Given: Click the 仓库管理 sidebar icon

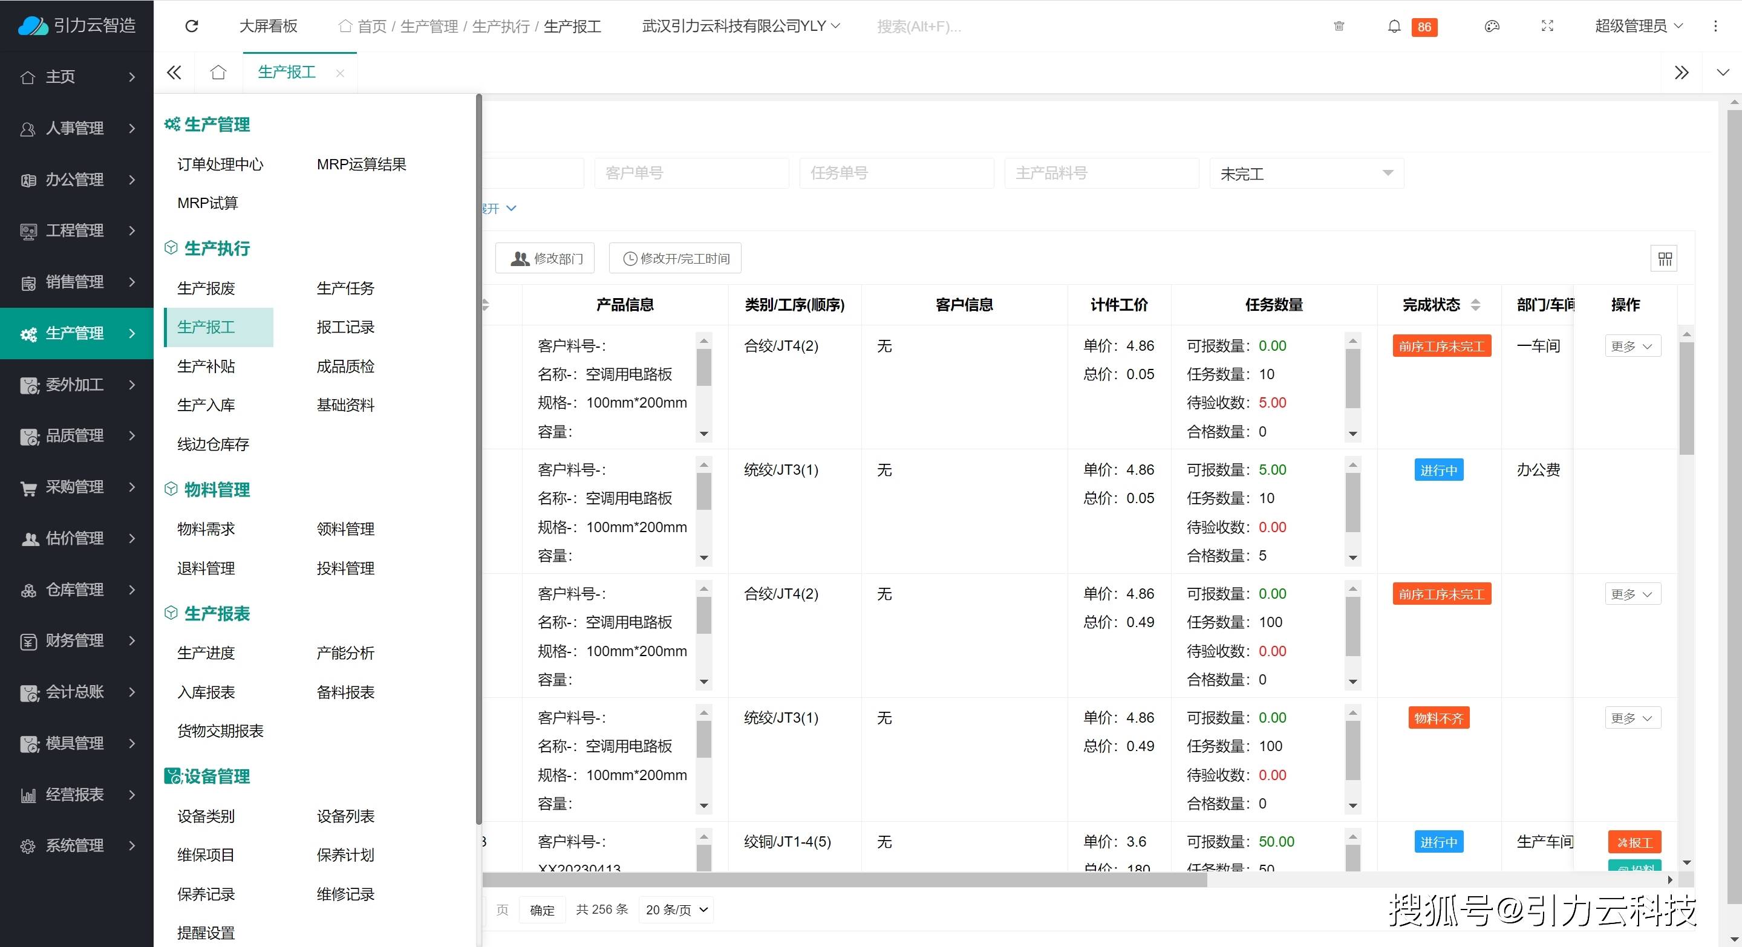Looking at the screenshot, I should click(28, 590).
